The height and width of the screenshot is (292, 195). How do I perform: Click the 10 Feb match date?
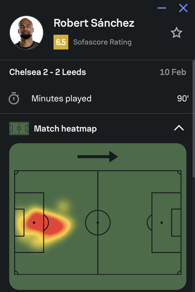(173, 72)
